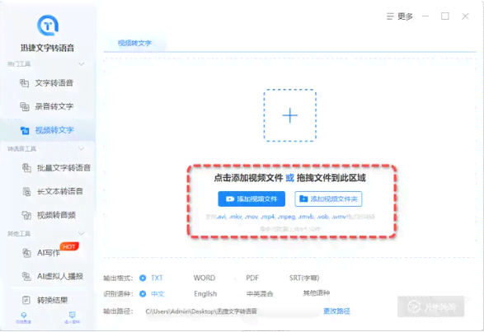View 转换结果 list
Screen dimensions: 484x332
pyautogui.click(x=45, y=300)
